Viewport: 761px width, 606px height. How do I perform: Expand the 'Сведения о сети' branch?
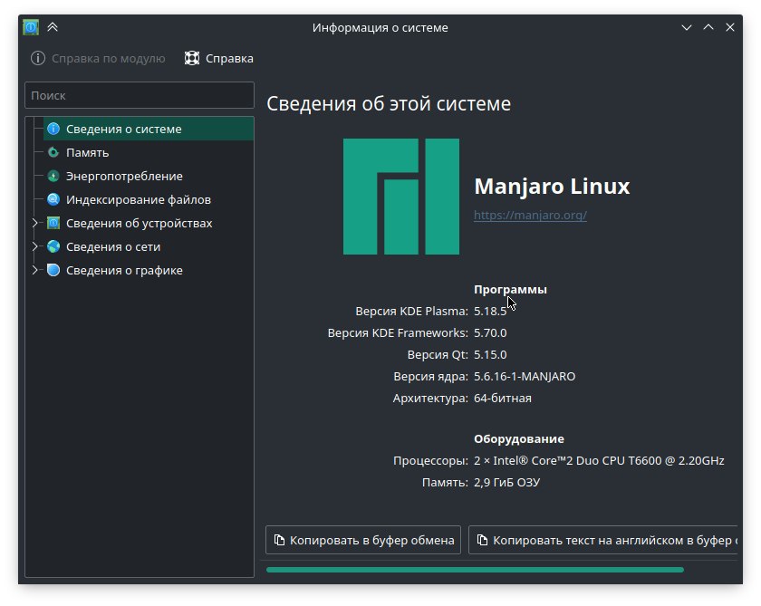(34, 246)
